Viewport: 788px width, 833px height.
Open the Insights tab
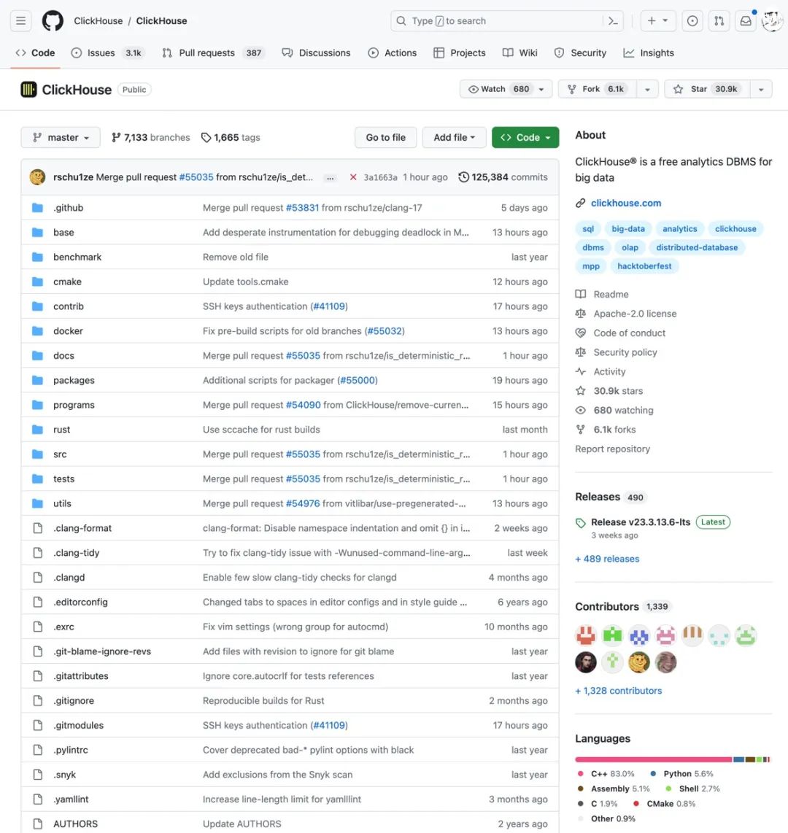(649, 53)
